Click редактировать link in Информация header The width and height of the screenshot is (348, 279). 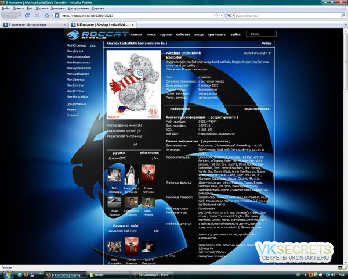(x=257, y=109)
